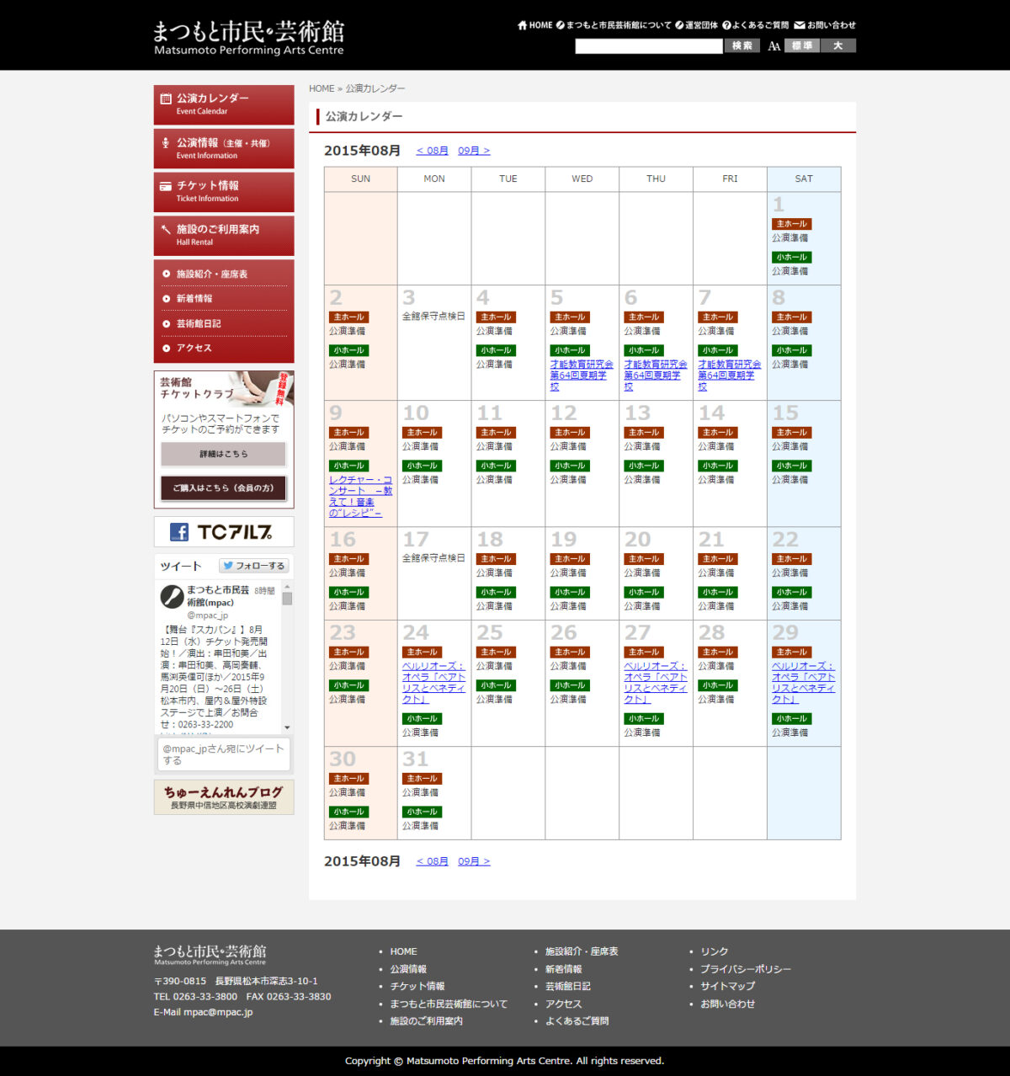Click the header search text field
Screen dimensions: 1010x1076
coord(648,46)
